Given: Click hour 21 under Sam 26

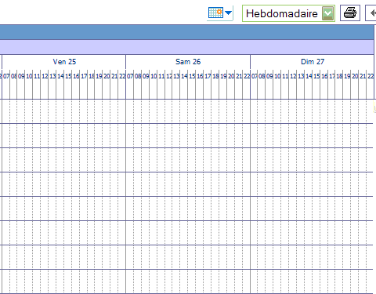Looking at the screenshot, I should 239,76.
